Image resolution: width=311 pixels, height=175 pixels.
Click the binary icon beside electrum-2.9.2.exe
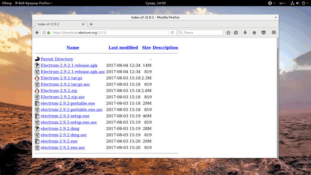[37, 141]
